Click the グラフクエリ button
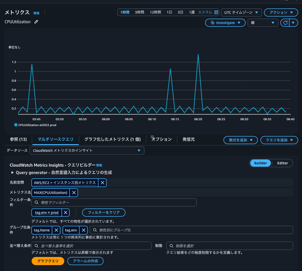Viewport: 302px width, 271px height. click(x=48, y=261)
